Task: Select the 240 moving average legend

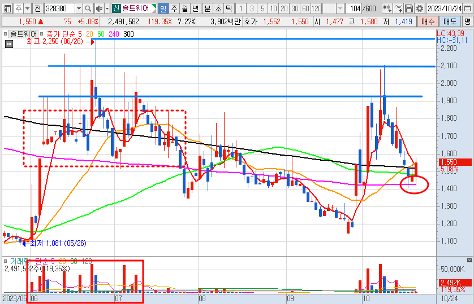Action: tap(114, 34)
